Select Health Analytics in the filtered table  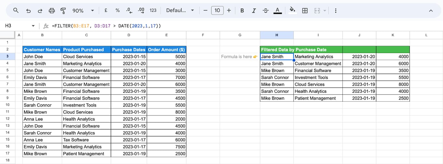(x=318, y=91)
